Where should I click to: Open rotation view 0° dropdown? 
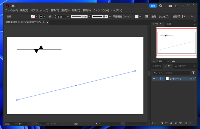[x=29, y=124]
